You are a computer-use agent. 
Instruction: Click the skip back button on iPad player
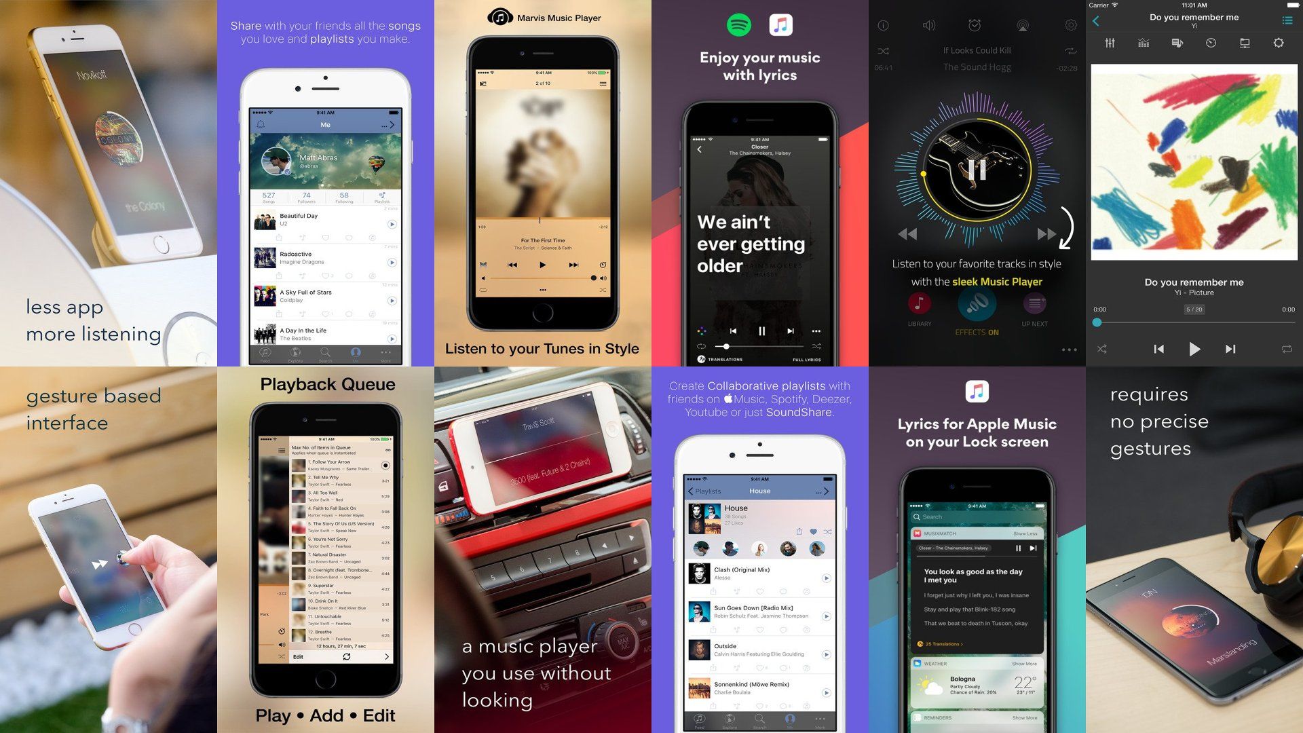tap(1154, 348)
